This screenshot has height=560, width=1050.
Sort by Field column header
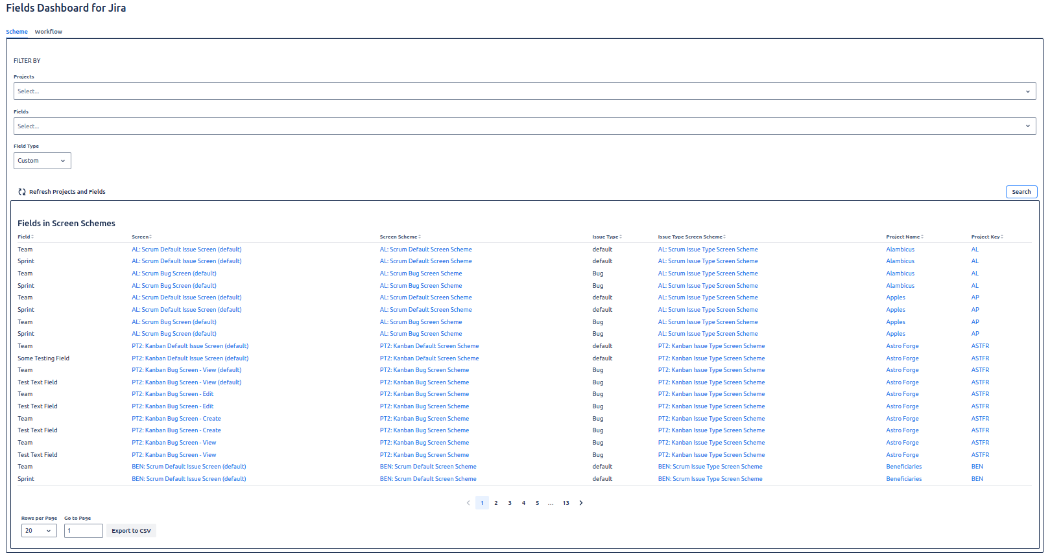point(25,237)
